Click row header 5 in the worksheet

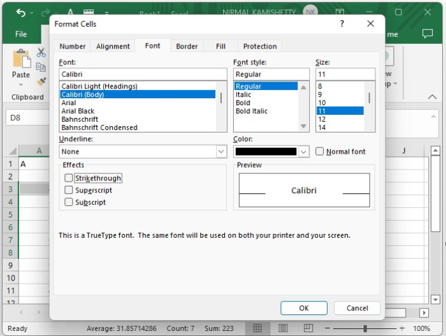(11, 214)
